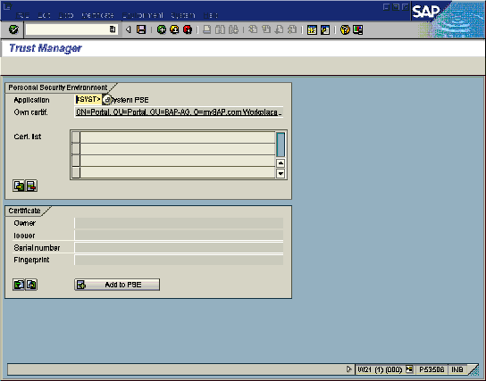Screen dimensions: 486x381
Task: Collapse the command field with triangle arrow
Action: [129, 29]
